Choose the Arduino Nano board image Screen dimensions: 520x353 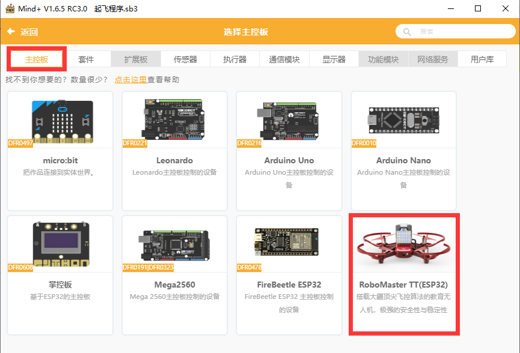pyautogui.click(x=403, y=120)
